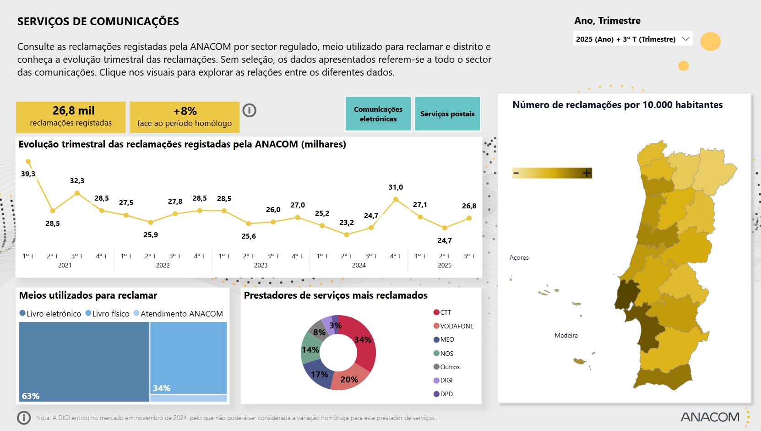Click the info icon beside the +8% card
This screenshot has height=431, width=761.
tap(249, 110)
